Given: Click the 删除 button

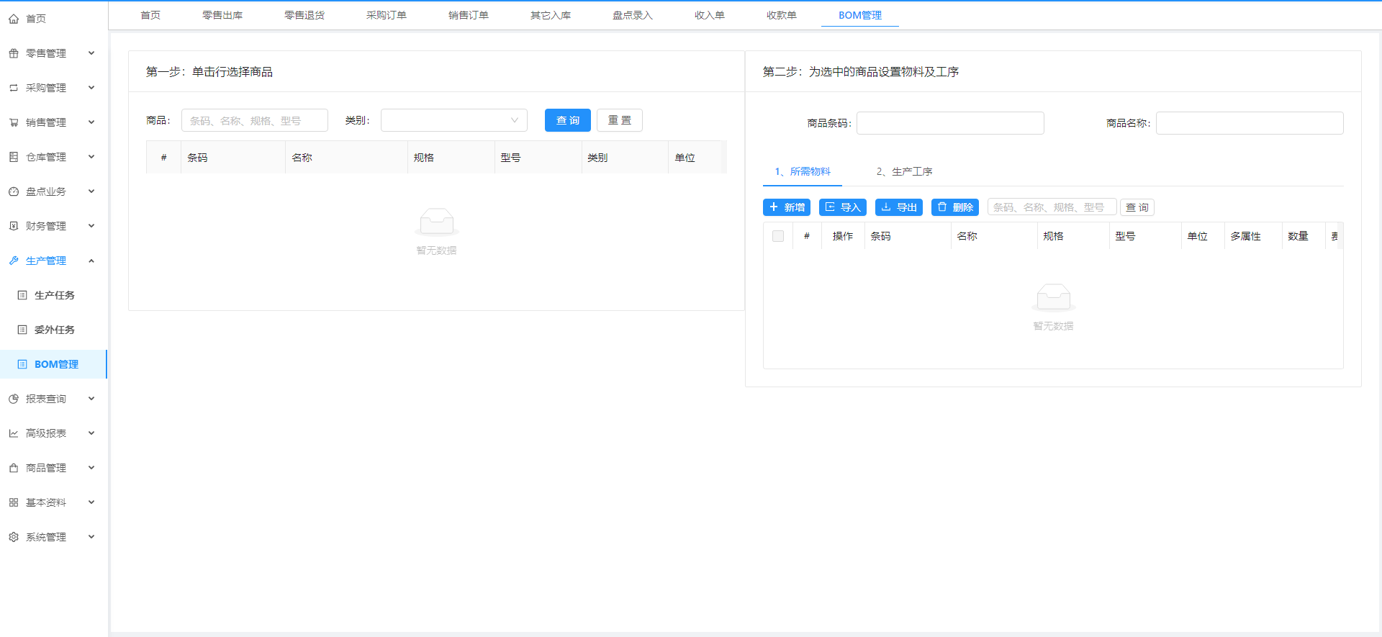Looking at the screenshot, I should click(x=955, y=207).
